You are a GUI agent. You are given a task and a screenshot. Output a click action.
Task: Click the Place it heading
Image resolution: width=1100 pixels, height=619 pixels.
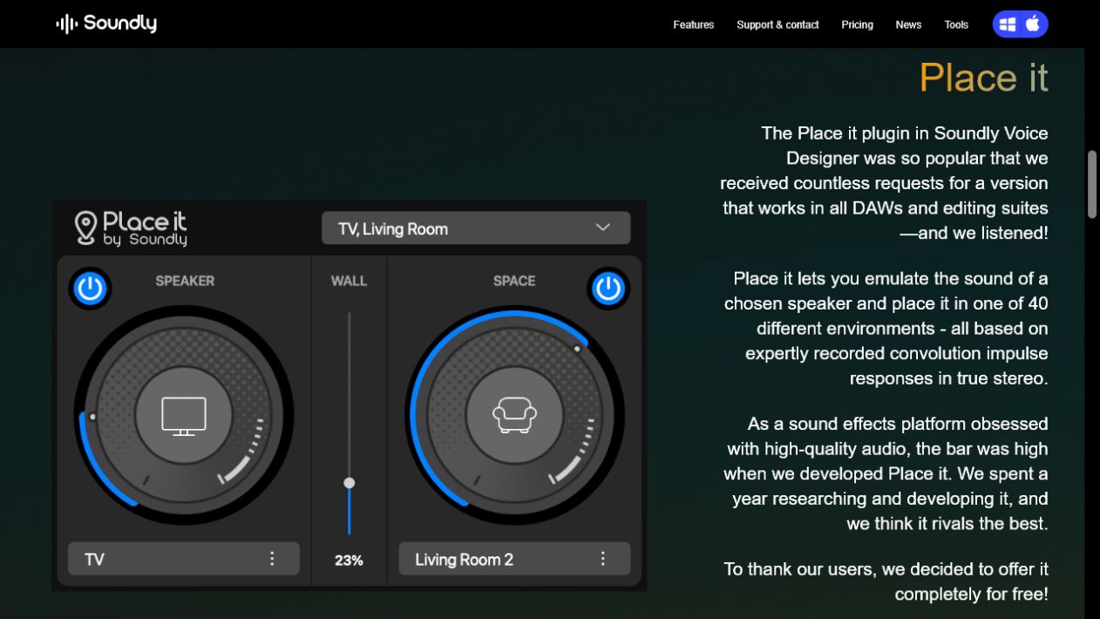coord(983,78)
